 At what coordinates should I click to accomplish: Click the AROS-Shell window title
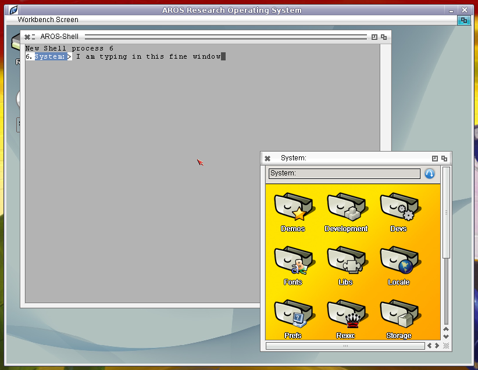[x=59, y=37]
